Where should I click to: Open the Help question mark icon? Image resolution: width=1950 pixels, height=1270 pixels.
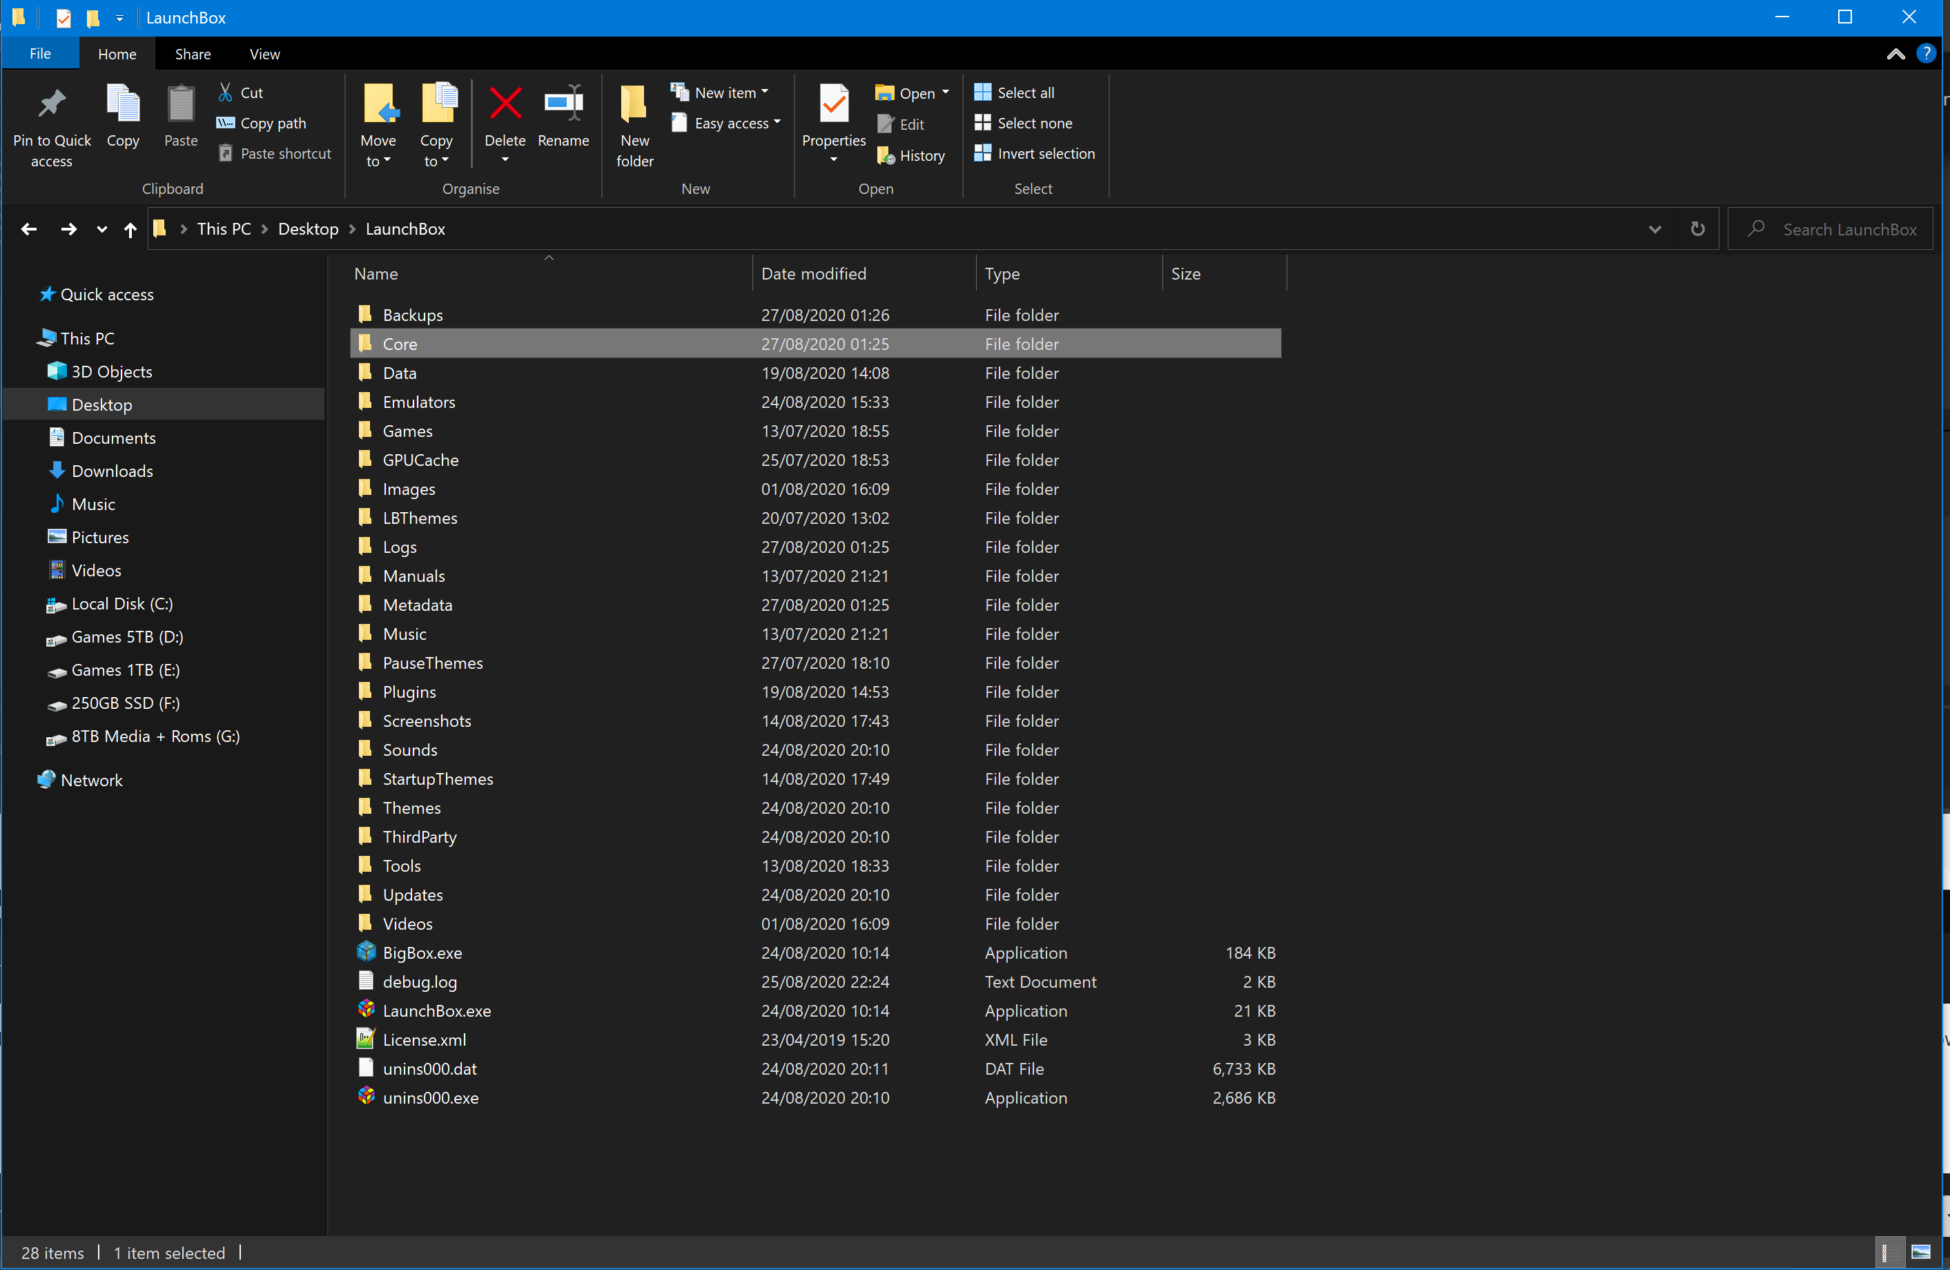point(1925,54)
